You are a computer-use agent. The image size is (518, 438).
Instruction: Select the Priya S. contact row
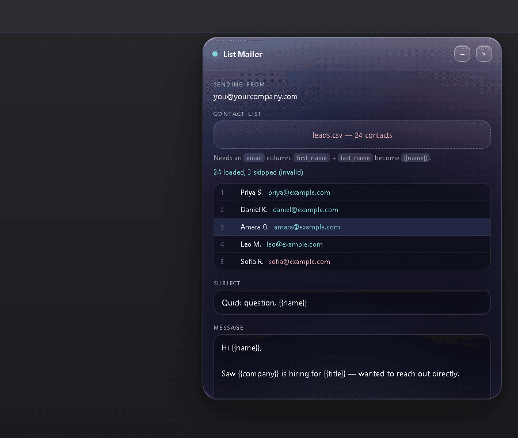(x=352, y=192)
